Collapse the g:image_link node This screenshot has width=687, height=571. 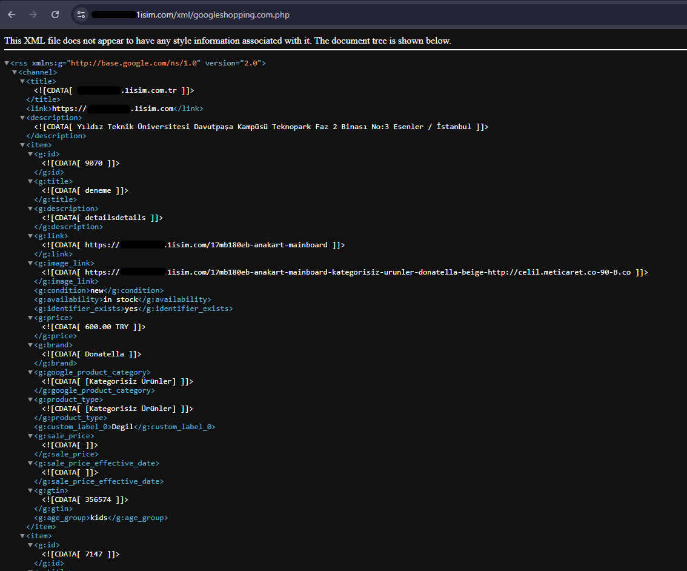[30, 263]
